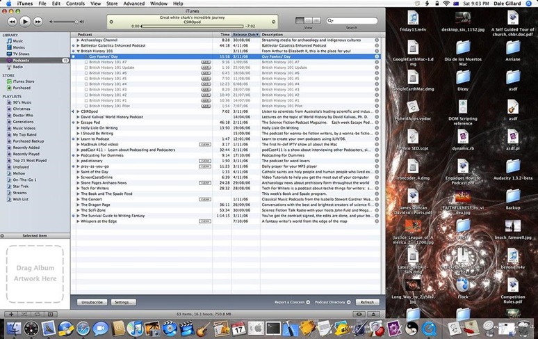Screen dimensions: 538x339
Task: Check the box for British History 101 #7
Action: [x=86, y=62]
